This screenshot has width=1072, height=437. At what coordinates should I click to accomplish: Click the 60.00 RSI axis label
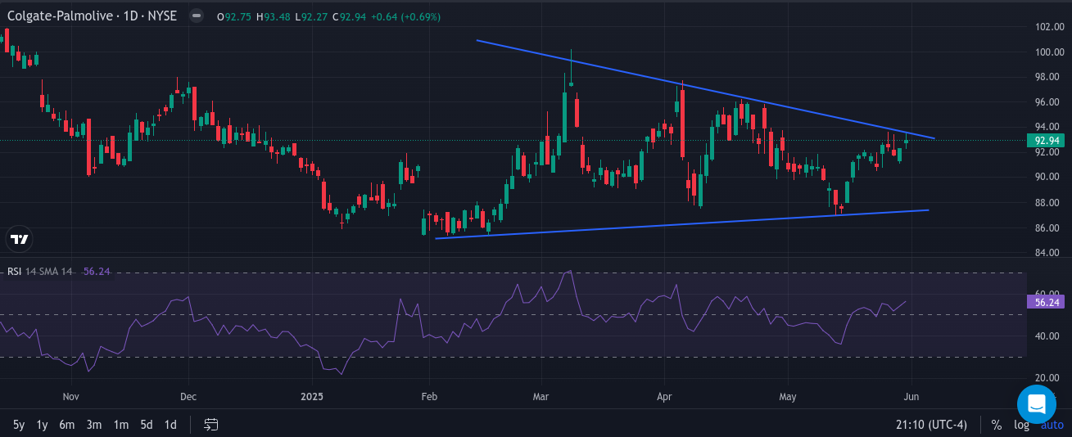1048,294
